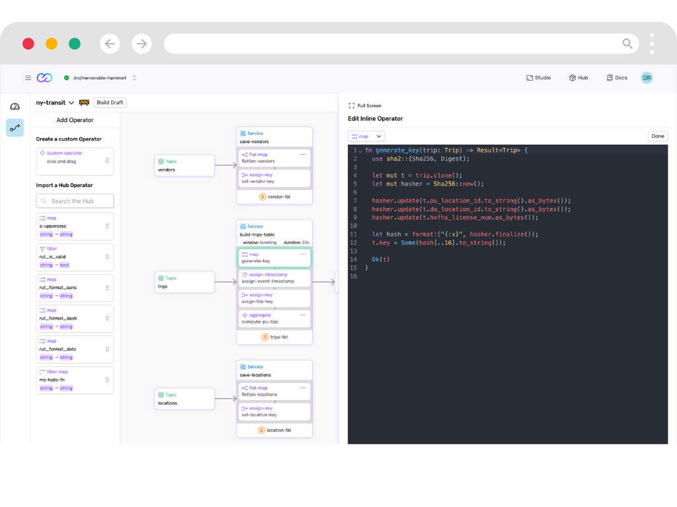Open the flatten-vendors operator's three-dot menu
Image resolution: width=677 pixels, height=507 pixels.
303,154
